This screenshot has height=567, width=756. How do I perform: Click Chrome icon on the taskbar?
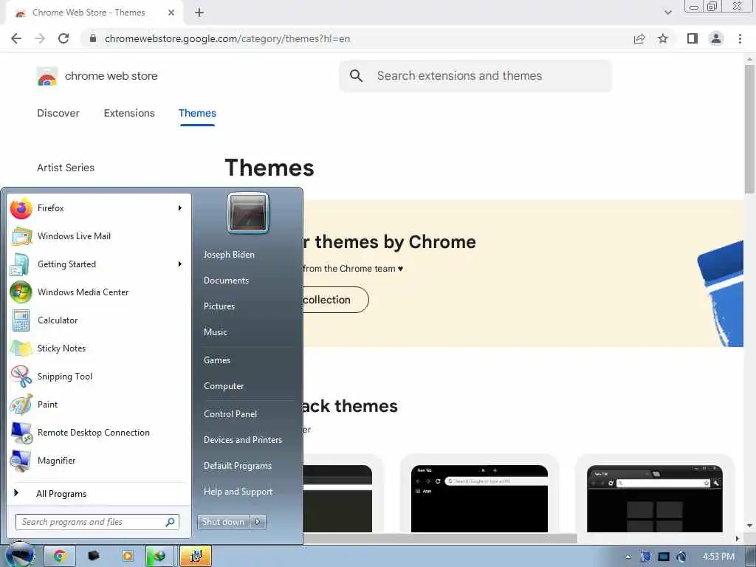point(59,557)
